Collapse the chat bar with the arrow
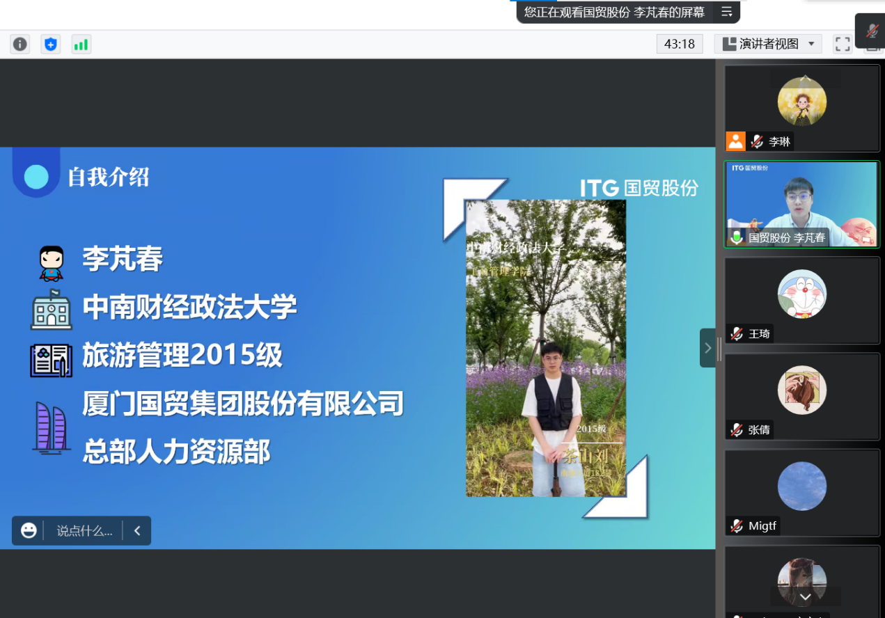The image size is (885, 618). pos(137,531)
